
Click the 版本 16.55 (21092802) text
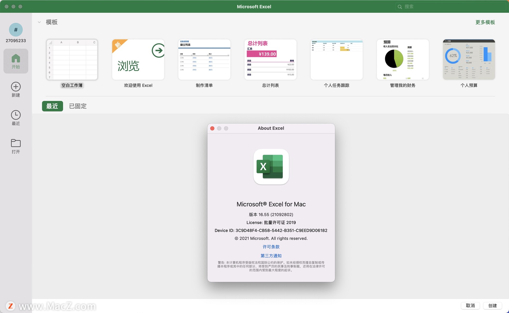[271, 215]
